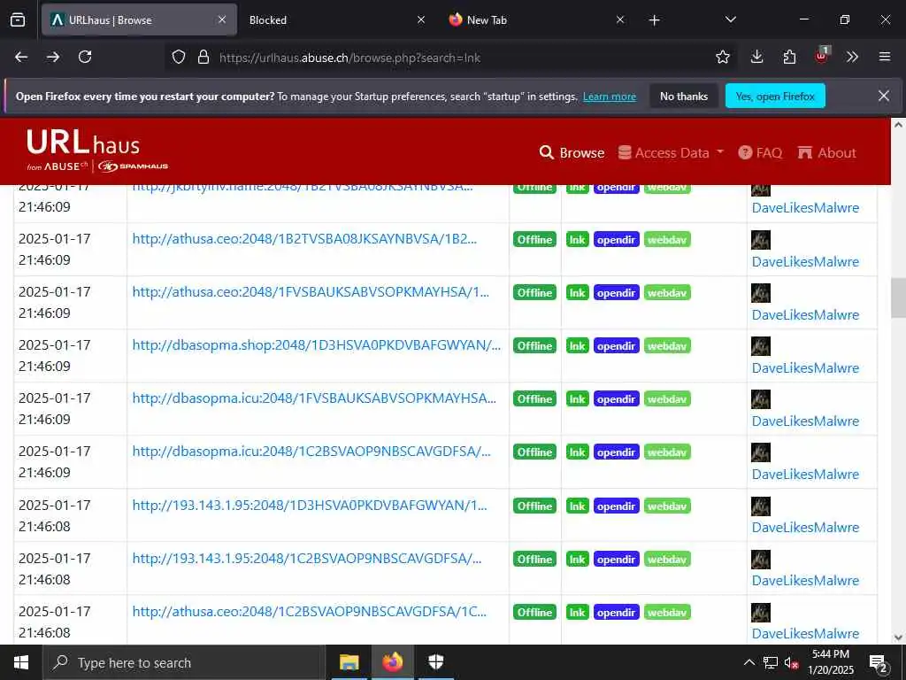Show more toolbar tools overflow
Image resolution: width=906 pixels, height=680 pixels.
852,57
